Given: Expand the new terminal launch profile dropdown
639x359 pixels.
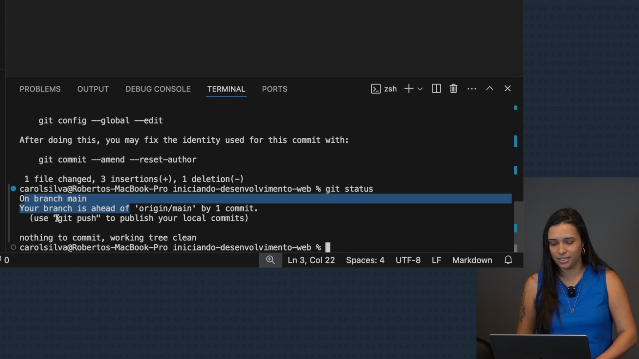Looking at the screenshot, I should tap(420, 89).
